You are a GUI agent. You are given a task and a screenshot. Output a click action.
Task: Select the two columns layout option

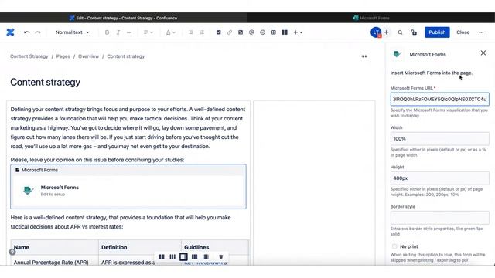162,257
